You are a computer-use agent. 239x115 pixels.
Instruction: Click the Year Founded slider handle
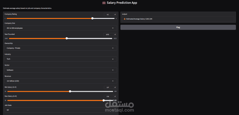[x=66, y=38]
